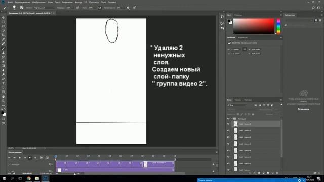Screen dimensions: 324x182
Task: Add layer style with fx icon
Action: pyautogui.click(x=254, y=173)
